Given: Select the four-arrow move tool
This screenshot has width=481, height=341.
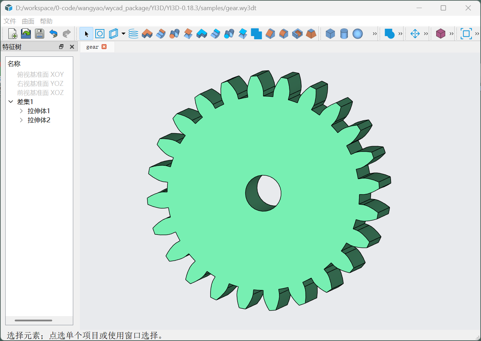Looking at the screenshot, I should [415, 34].
